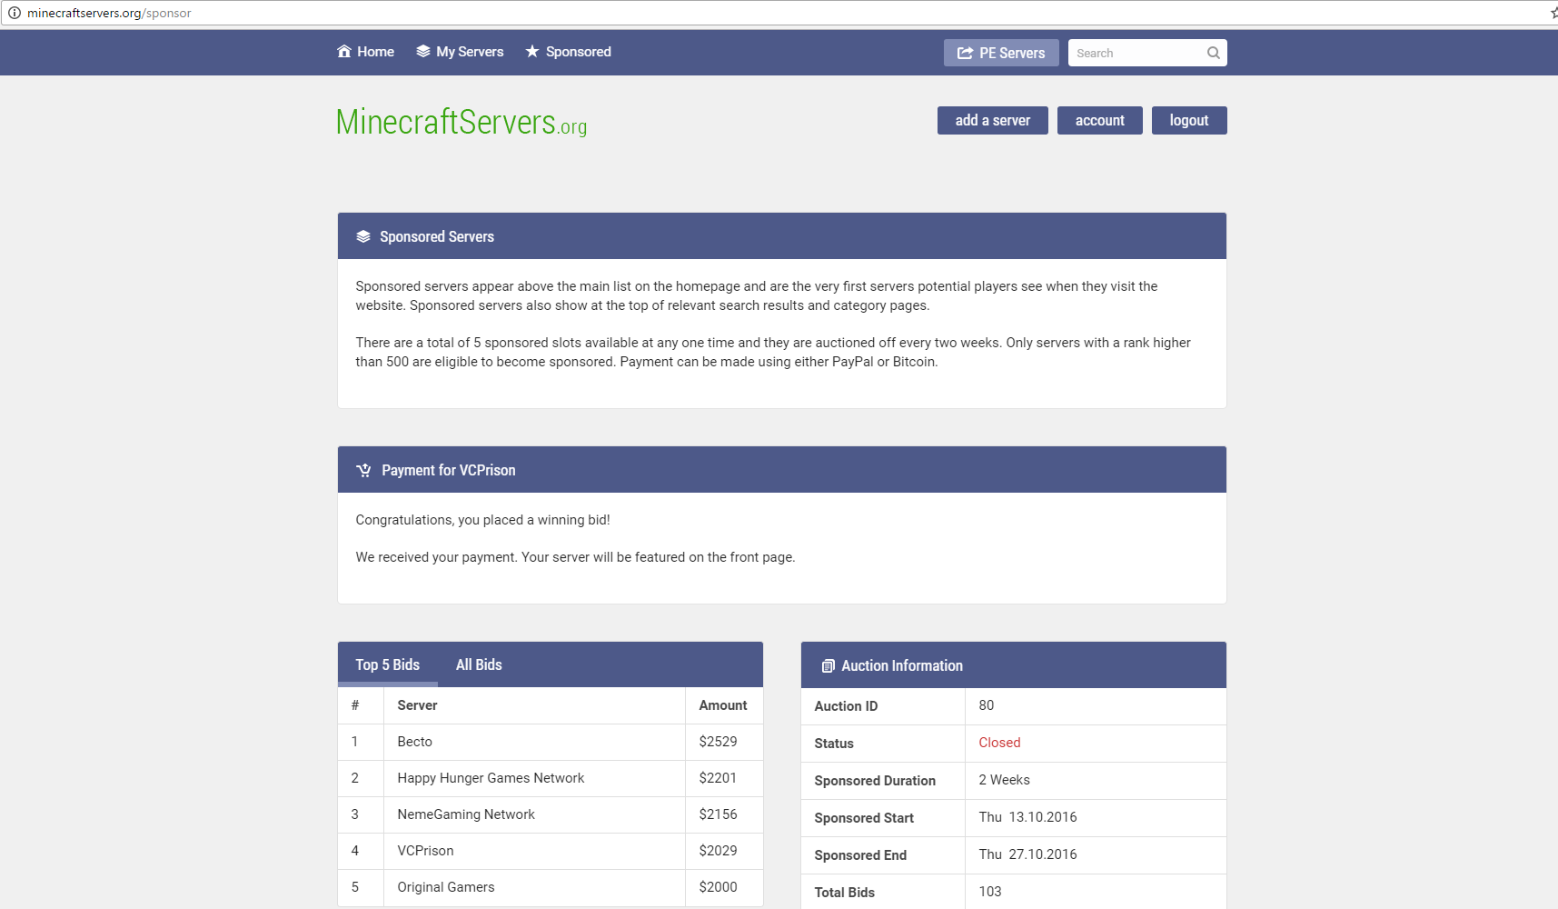Click the Auction Information document icon

[x=828, y=666]
